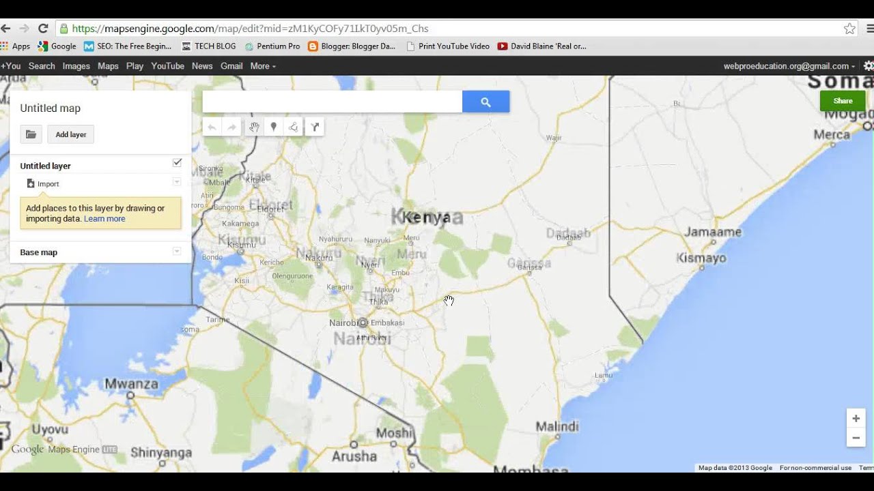This screenshot has height=491, width=874.
Task: Select the draw line tool
Action: coord(294,127)
